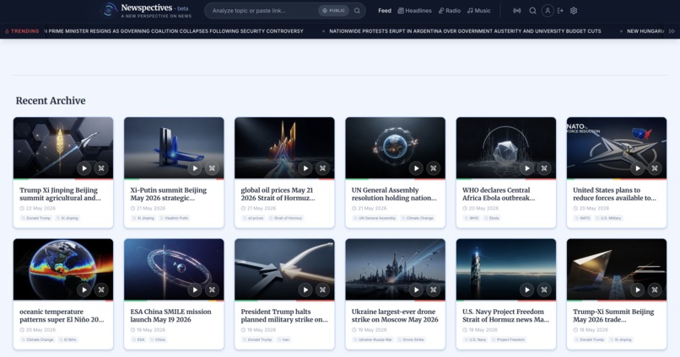680x357 pixels.
Task: Click the magnifier inside the analyze topic box
Action: click(357, 11)
